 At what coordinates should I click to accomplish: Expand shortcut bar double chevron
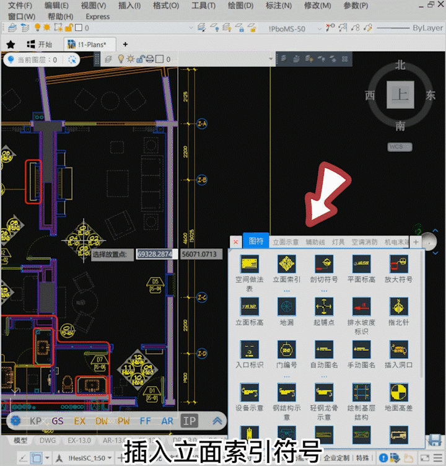click(217, 421)
